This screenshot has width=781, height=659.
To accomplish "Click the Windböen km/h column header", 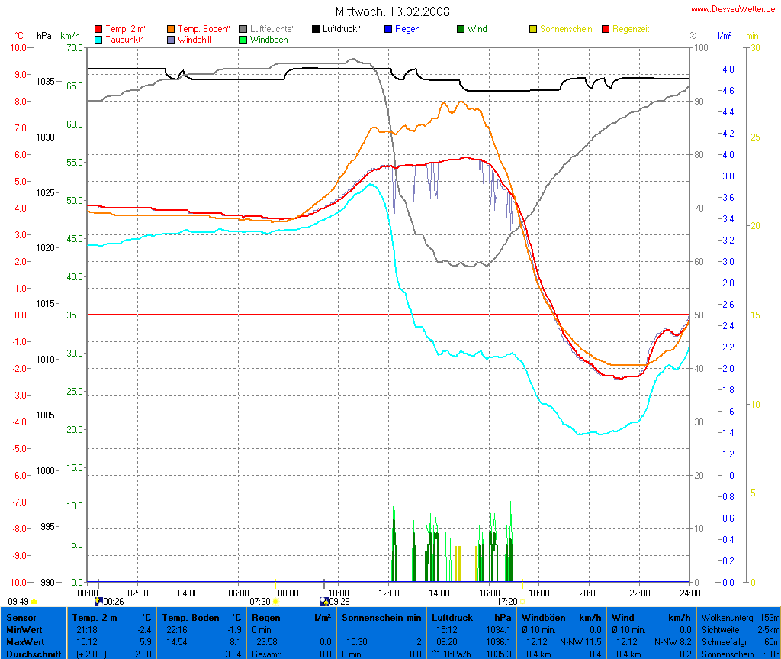I will (x=561, y=617).
